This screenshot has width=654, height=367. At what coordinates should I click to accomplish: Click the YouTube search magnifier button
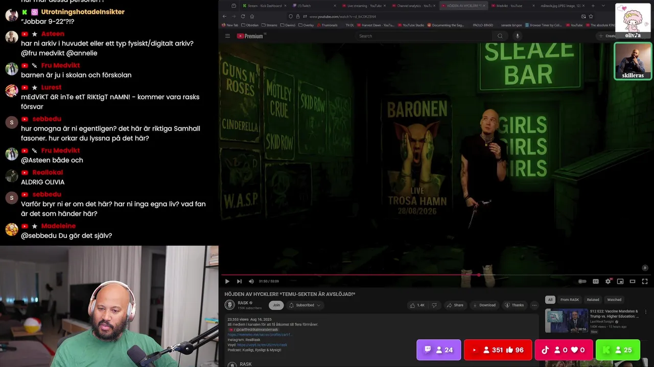(x=500, y=36)
